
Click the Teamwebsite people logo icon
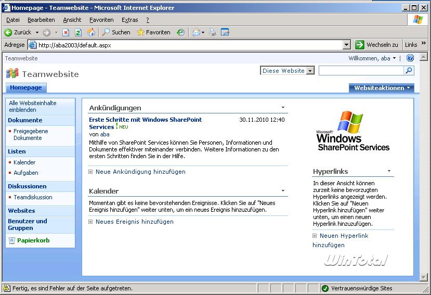point(12,73)
